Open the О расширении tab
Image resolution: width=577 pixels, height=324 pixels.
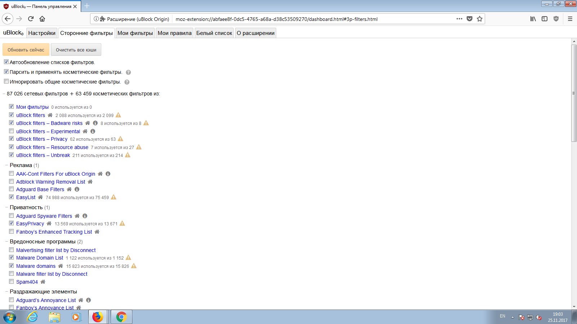(256, 33)
